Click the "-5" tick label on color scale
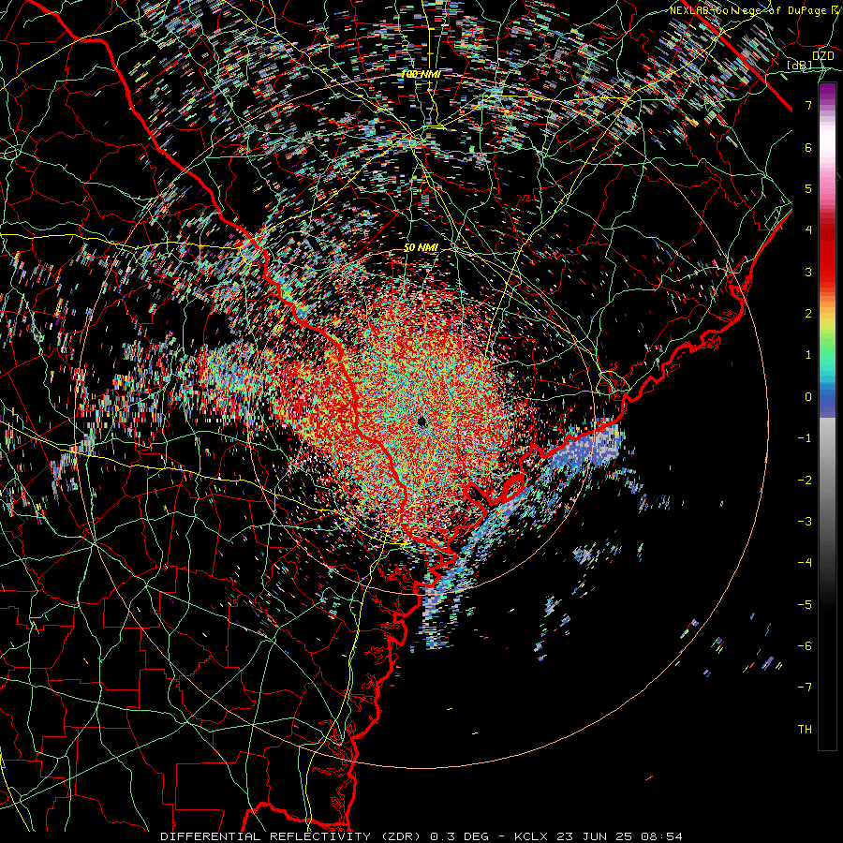Screen dimensions: 843x843 805,604
